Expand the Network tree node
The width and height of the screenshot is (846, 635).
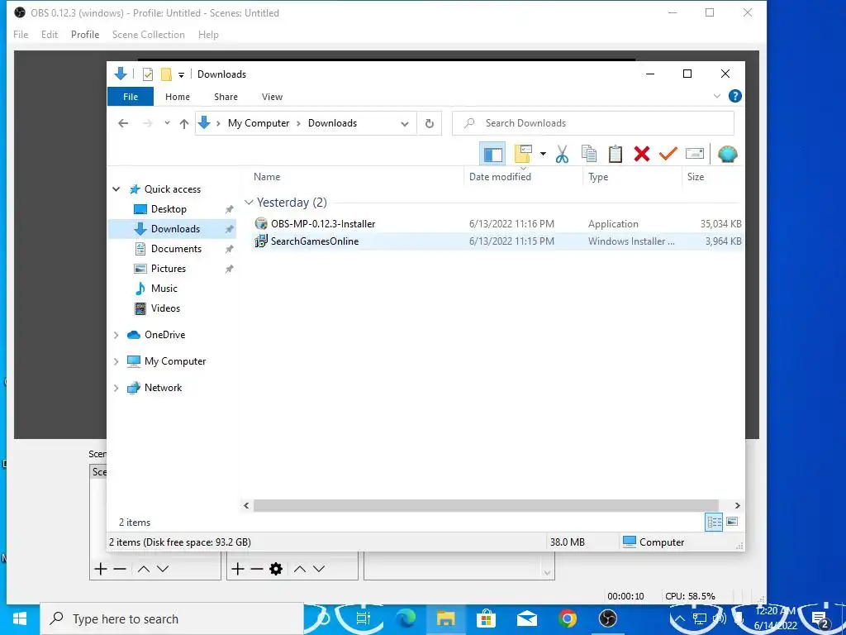(x=116, y=388)
